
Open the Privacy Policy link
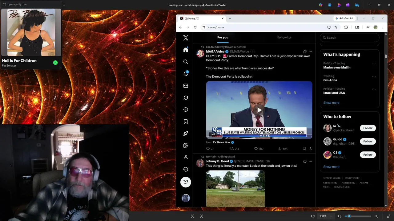tap(352, 178)
